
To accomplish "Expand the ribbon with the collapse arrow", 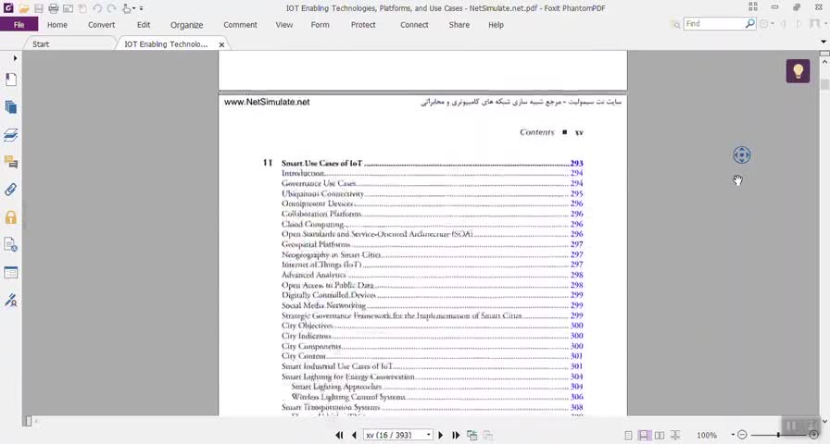I will pyautogui.click(x=824, y=42).
